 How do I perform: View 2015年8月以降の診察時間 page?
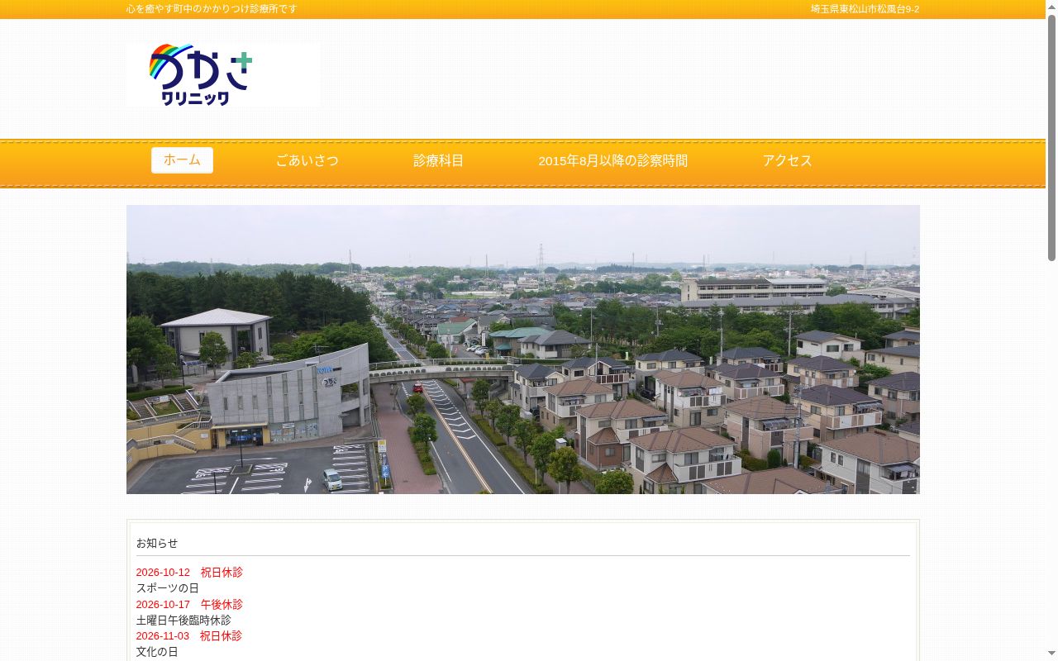pos(613,161)
